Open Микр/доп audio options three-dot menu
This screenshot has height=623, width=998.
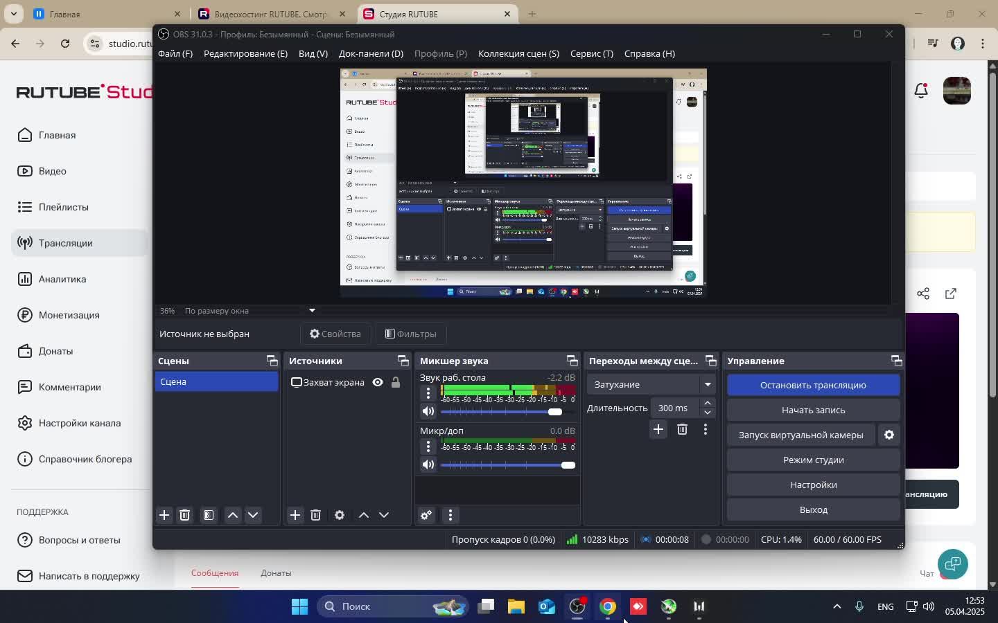pyautogui.click(x=428, y=446)
